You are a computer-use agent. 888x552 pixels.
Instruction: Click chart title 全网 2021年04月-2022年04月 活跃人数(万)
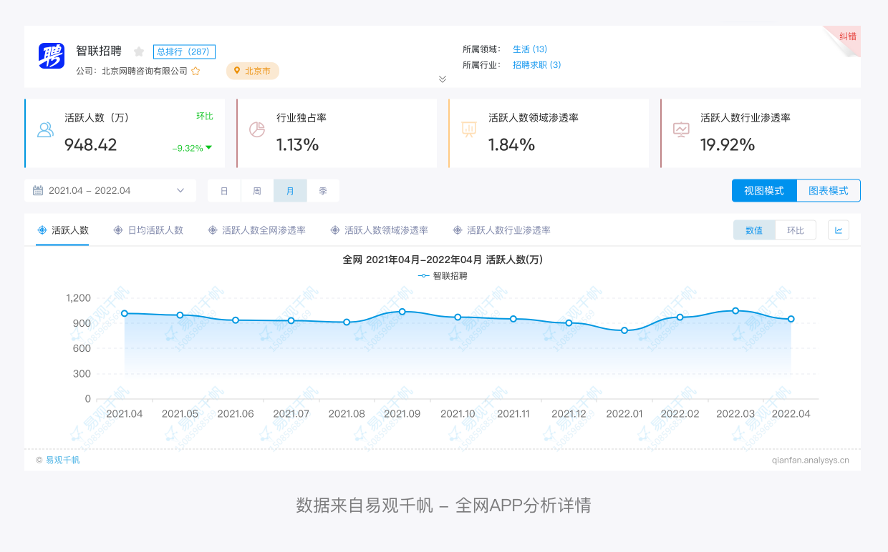443,260
